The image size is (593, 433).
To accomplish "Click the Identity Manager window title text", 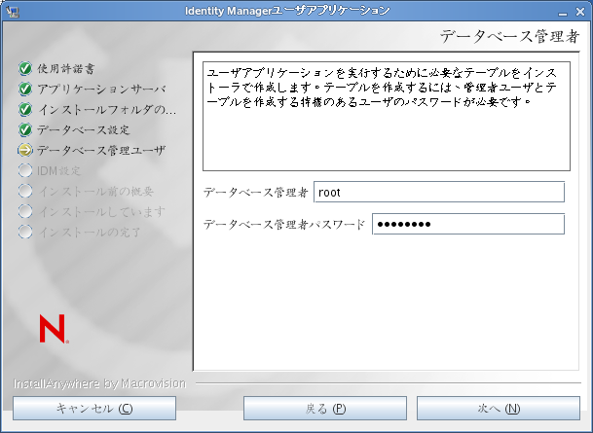I will coord(287,11).
